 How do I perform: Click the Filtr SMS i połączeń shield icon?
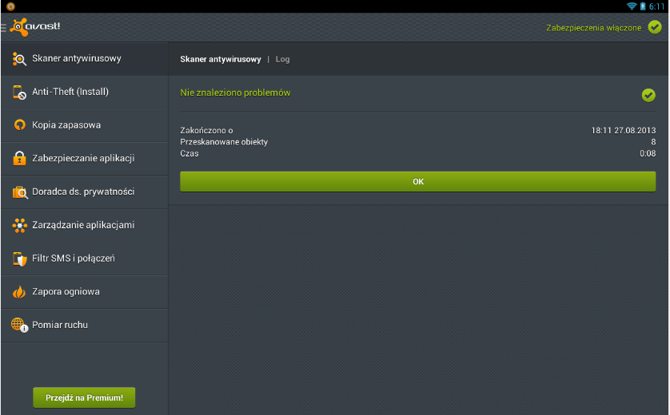point(19,259)
